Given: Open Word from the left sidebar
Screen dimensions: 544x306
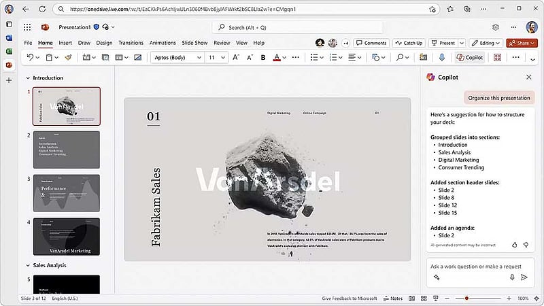Looking at the screenshot, I should (9, 37).
